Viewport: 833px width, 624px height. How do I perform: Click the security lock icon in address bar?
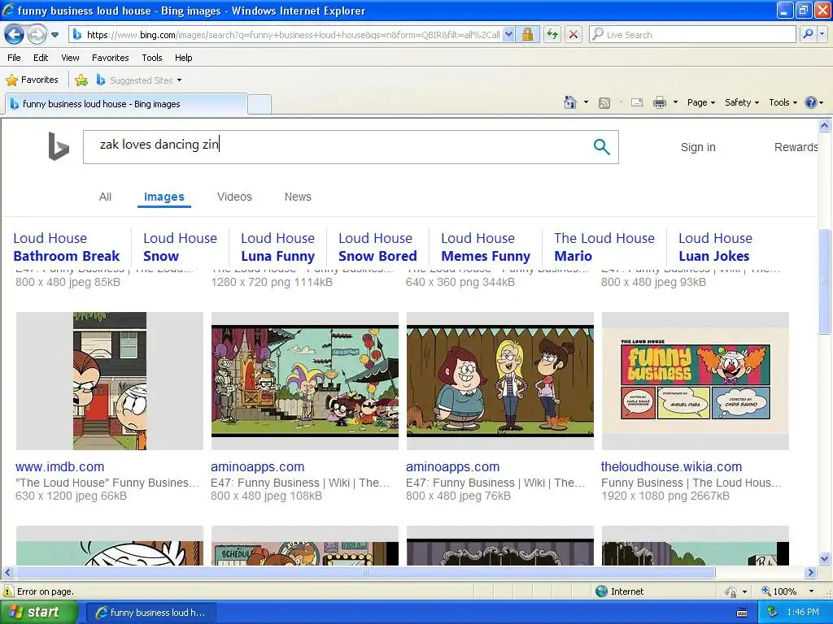click(x=527, y=35)
